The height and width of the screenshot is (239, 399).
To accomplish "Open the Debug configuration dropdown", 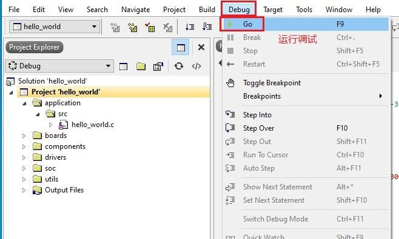I will pyautogui.click(x=59, y=66).
